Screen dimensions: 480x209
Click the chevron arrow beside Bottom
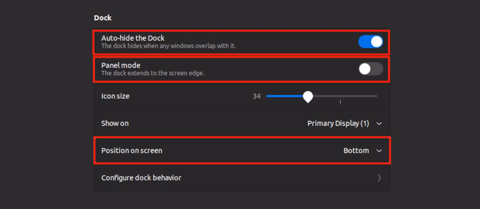[x=379, y=151]
